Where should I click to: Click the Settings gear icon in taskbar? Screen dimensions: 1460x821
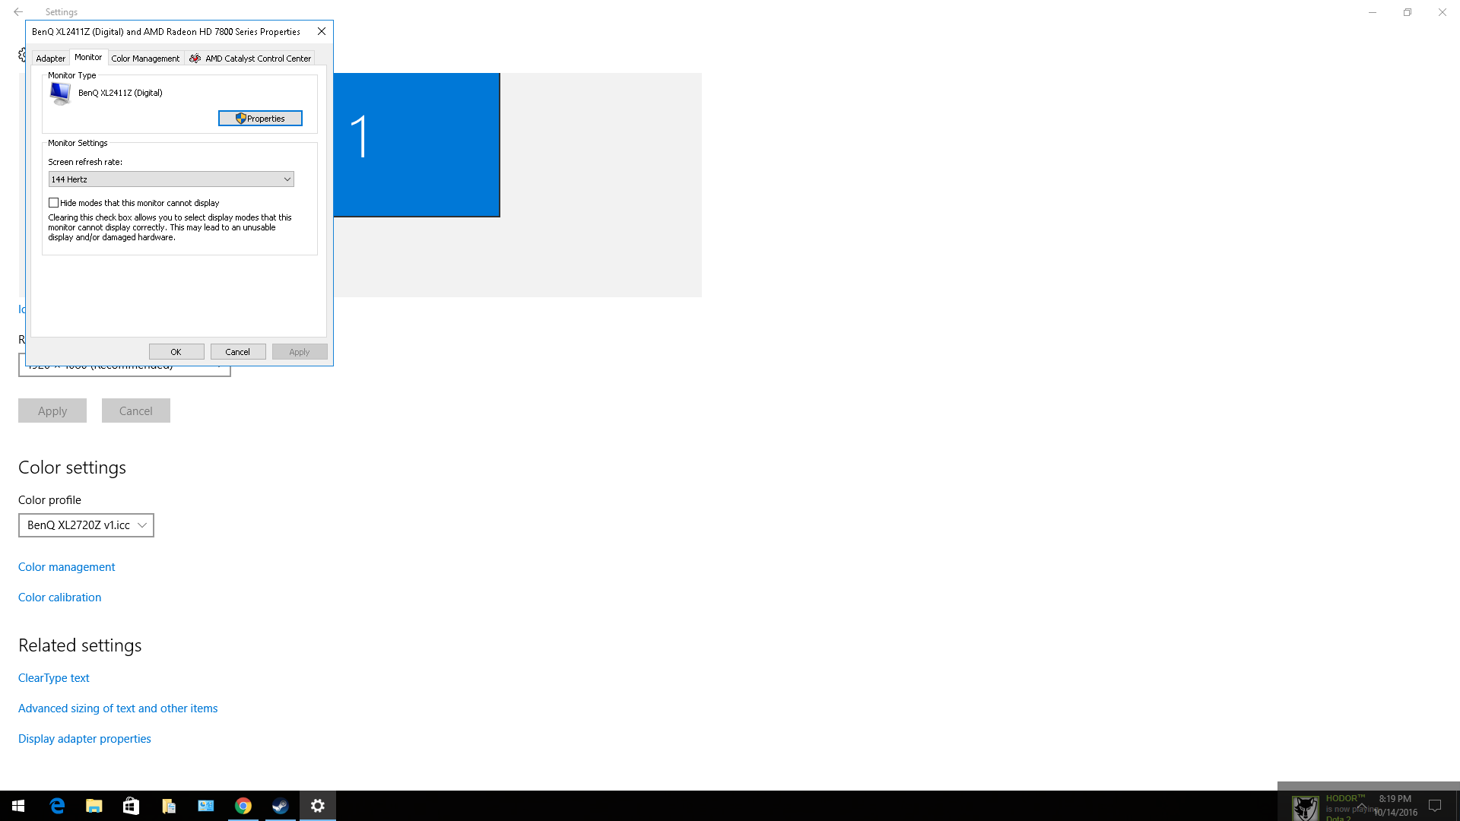click(x=318, y=805)
